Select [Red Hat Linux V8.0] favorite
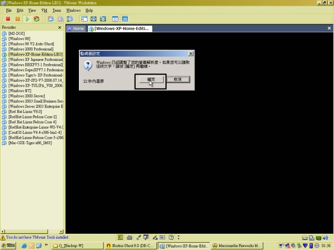 pyautogui.click(x=25, y=112)
